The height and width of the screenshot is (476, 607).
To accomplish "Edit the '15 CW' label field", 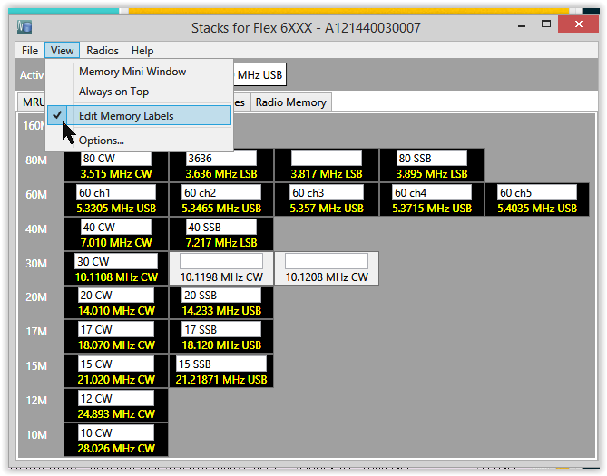I will click(116, 364).
